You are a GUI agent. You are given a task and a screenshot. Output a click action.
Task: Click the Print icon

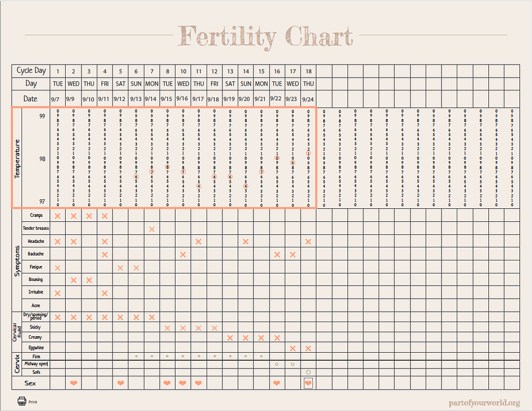(22, 401)
